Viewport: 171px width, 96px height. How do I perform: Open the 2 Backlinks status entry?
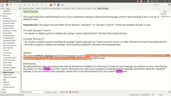pyautogui.click(x=146, y=95)
